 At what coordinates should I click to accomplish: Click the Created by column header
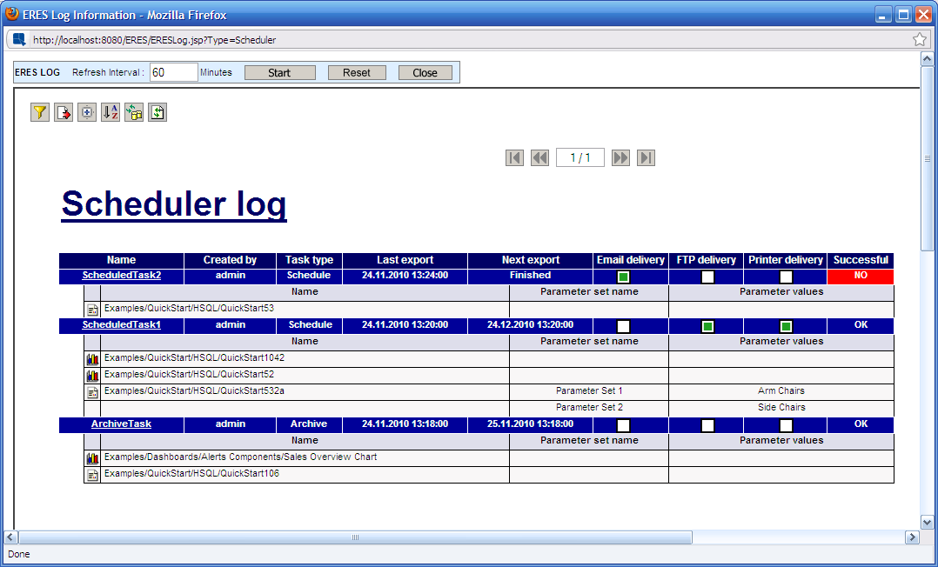(230, 259)
